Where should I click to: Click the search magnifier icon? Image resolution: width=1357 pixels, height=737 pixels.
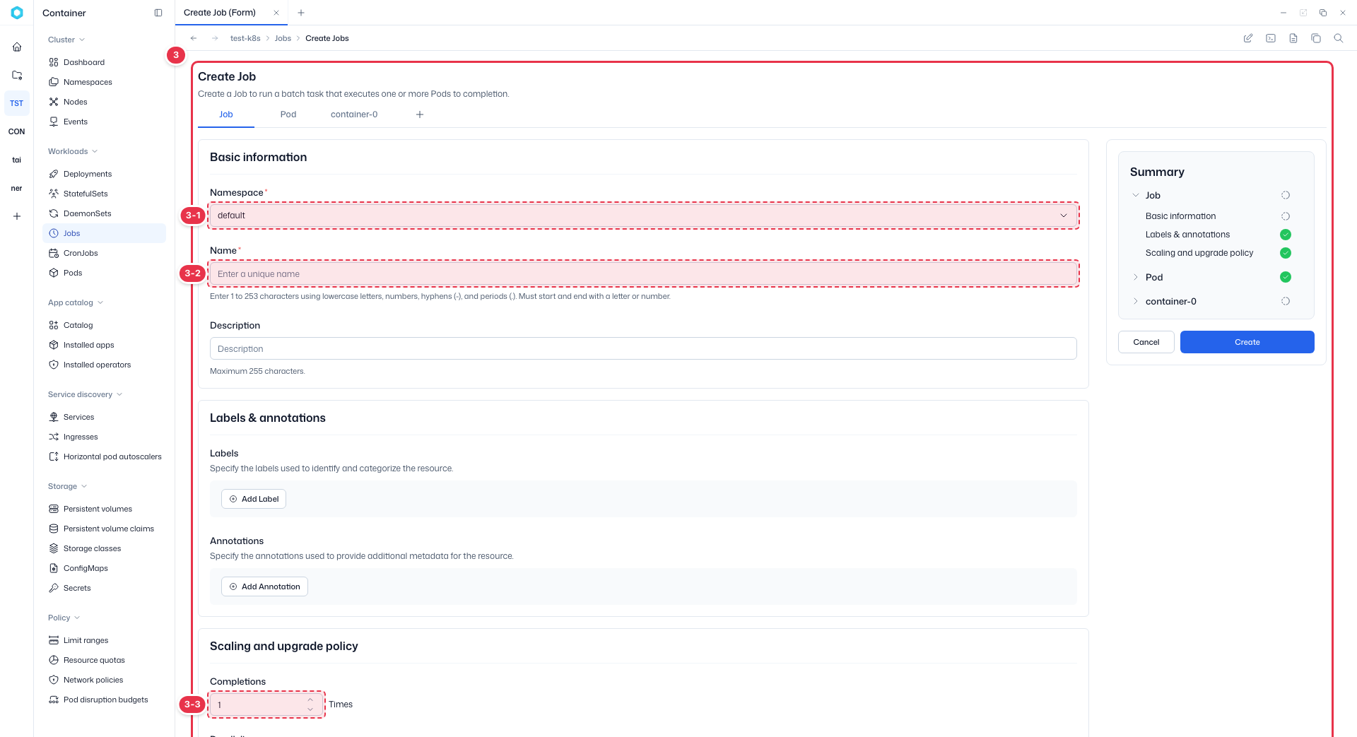(1339, 38)
